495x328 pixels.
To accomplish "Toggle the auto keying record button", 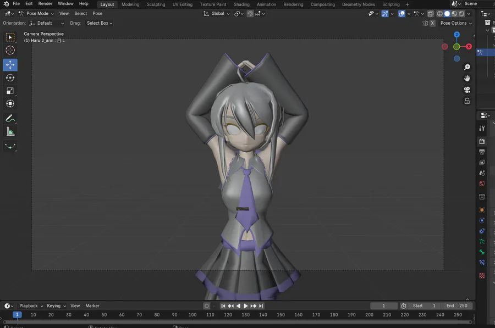I will 206,306.
